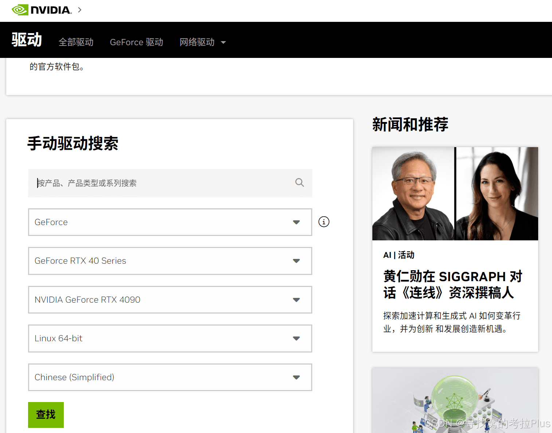Open the Jensen Huang SIGGRAPH news image
Image resolution: width=552 pixels, height=433 pixels.
(x=455, y=194)
